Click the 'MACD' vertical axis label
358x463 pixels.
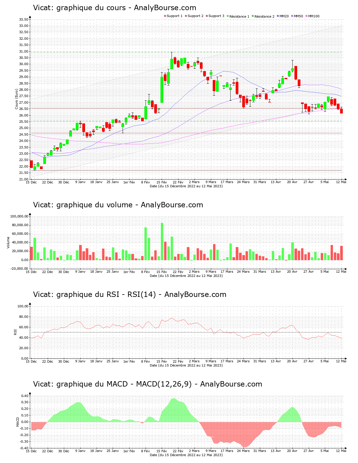(18, 422)
